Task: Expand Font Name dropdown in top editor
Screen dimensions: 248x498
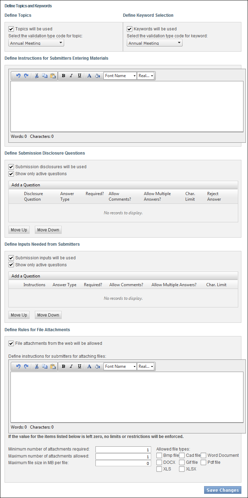Action: [120, 76]
